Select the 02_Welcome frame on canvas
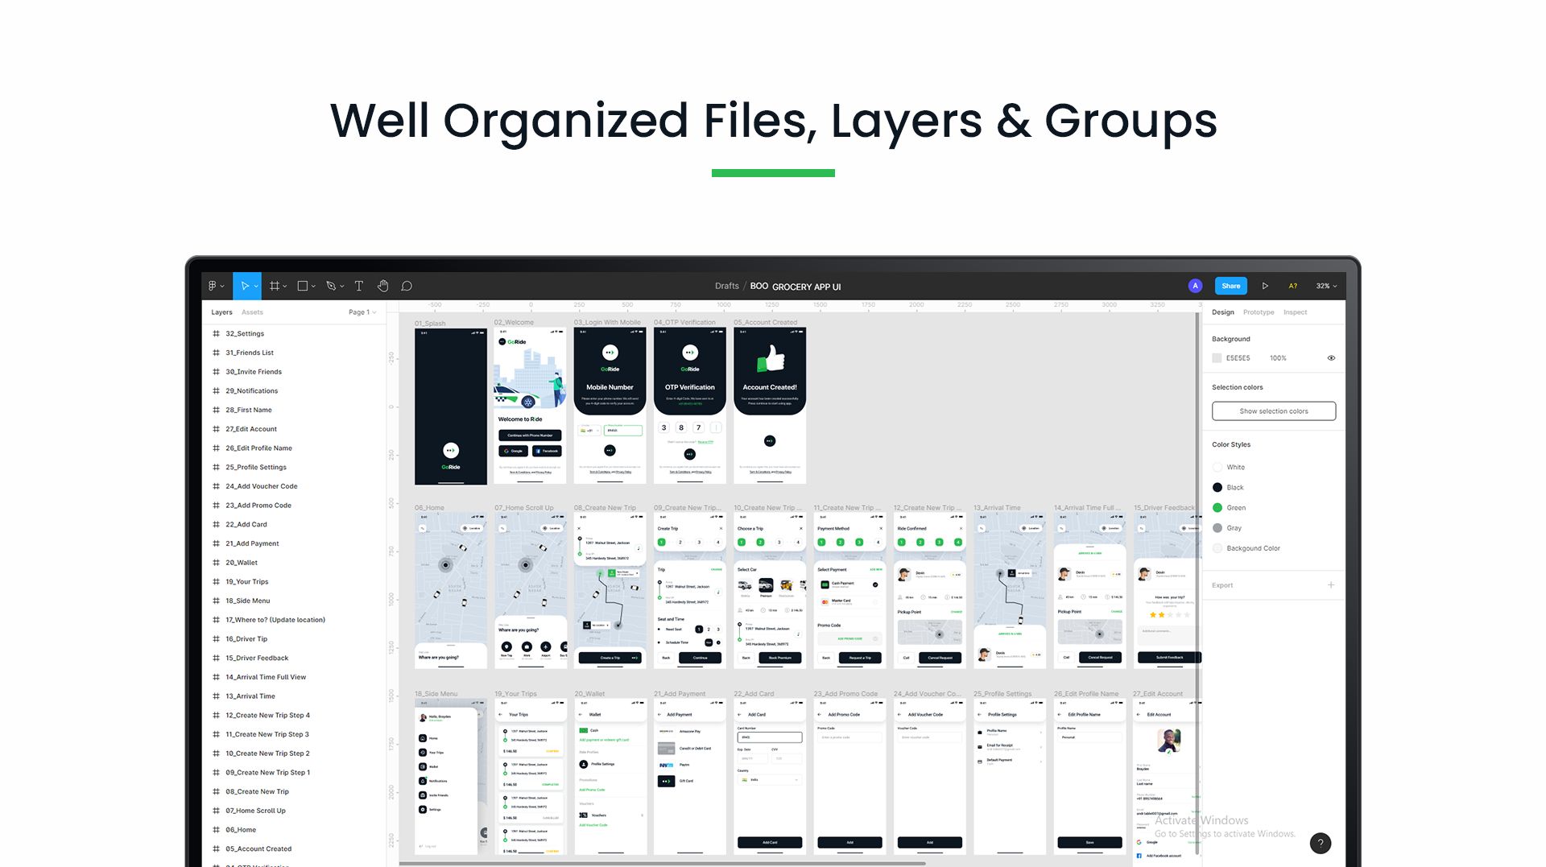Screen dimensions: 1546x867 click(x=530, y=406)
